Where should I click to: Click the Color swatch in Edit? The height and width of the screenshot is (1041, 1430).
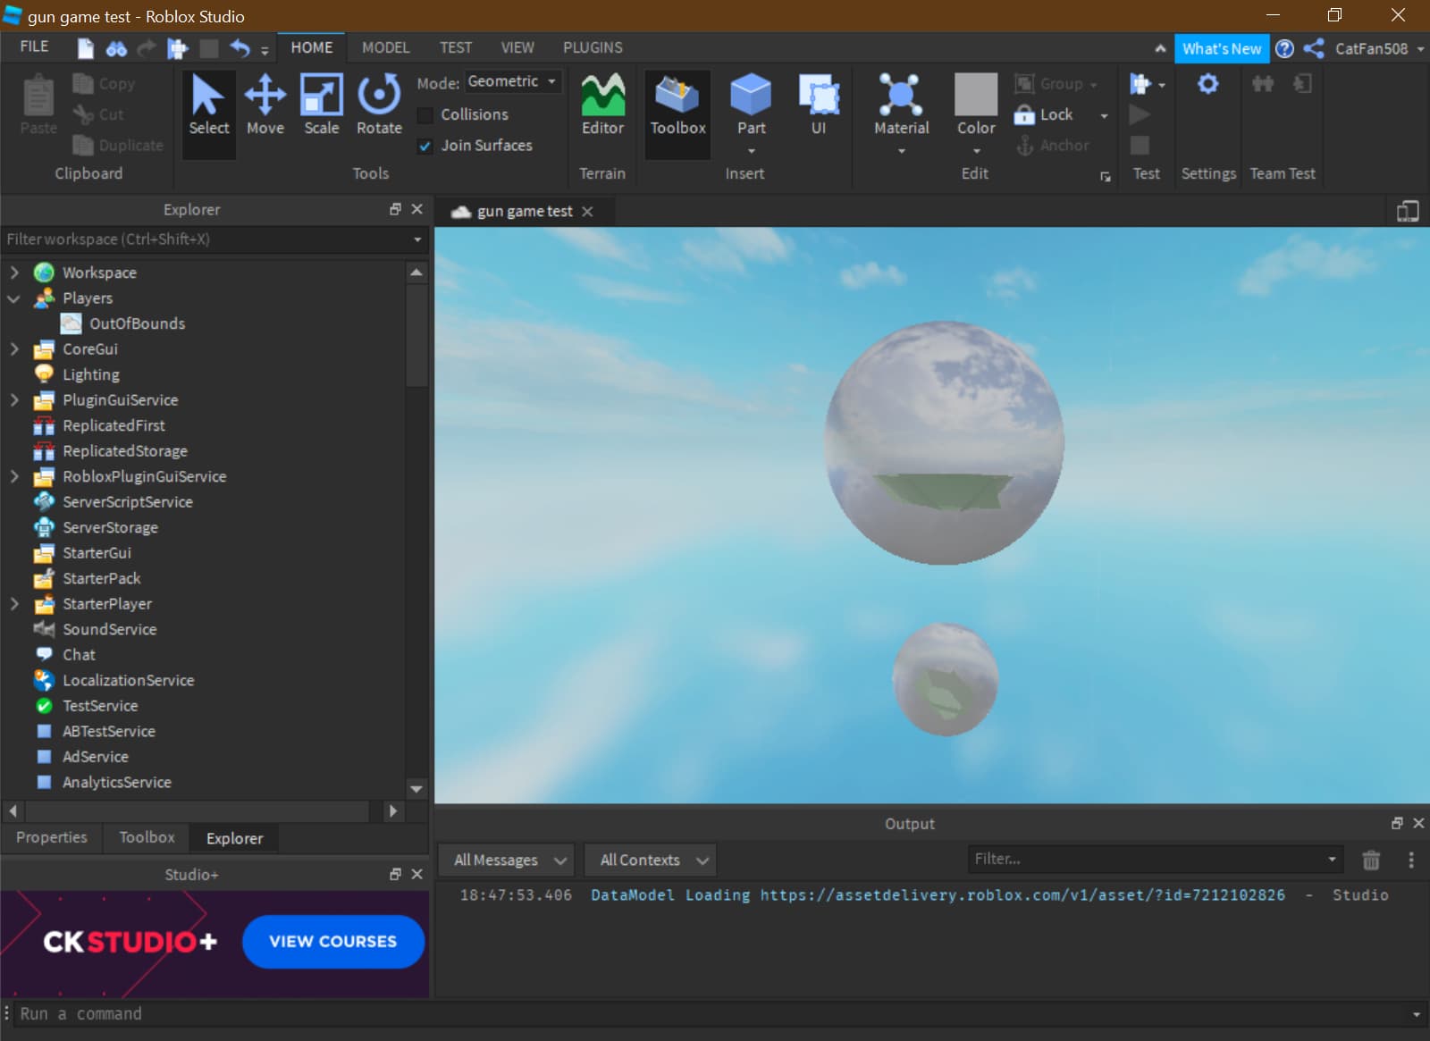pyautogui.click(x=975, y=95)
